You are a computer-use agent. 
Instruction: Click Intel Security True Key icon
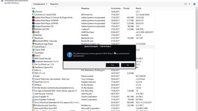tap(33, 94)
